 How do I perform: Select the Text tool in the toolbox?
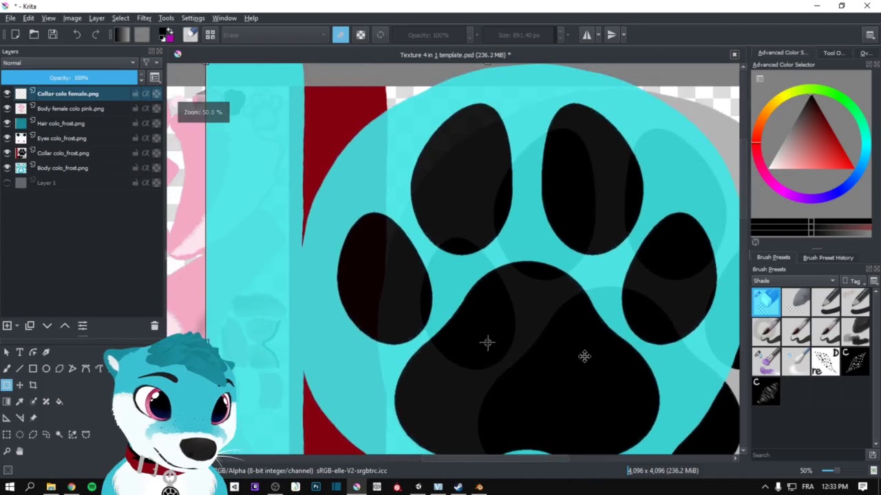click(19, 353)
